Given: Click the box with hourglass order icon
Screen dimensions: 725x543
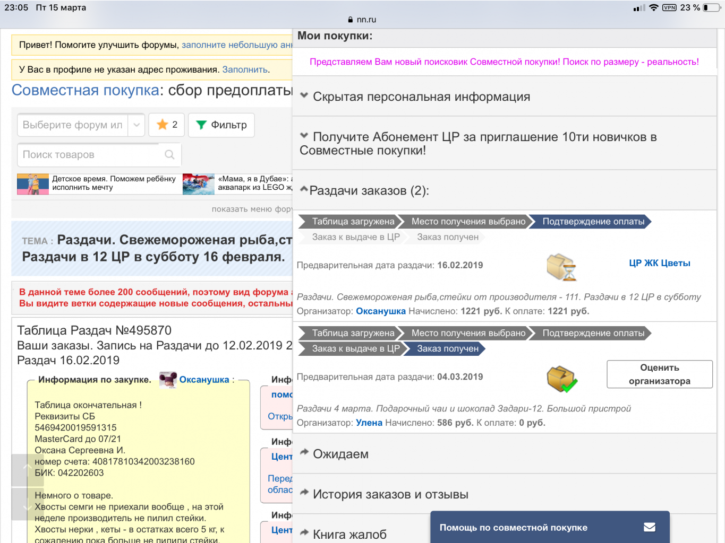Looking at the screenshot, I should tap(561, 267).
